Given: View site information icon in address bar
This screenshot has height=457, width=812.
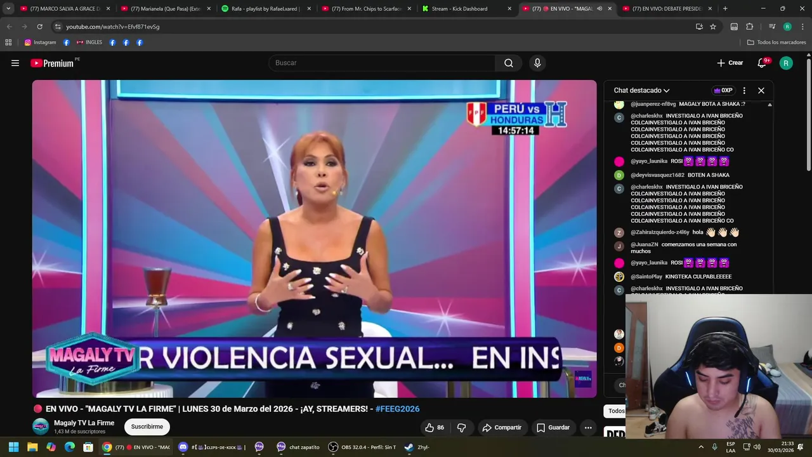Looking at the screenshot, I should pos(58,27).
